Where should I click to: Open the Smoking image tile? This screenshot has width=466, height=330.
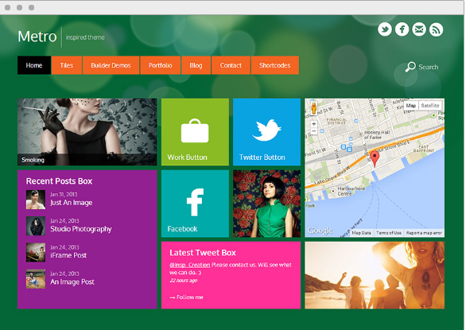click(x=87, y=132)
